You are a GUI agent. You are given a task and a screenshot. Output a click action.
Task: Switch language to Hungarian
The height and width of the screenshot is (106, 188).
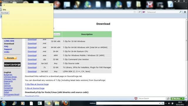[x=8, y=88]
